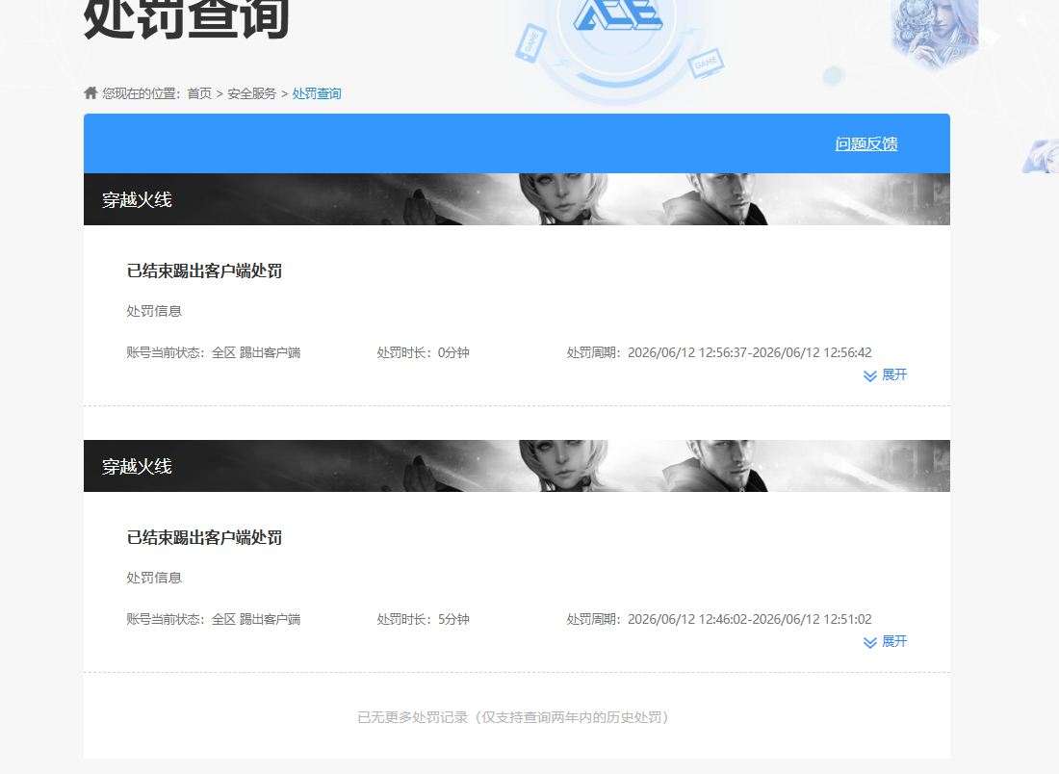This screenshot has width=1059, height=774.
Task: Expand the record with 处罚时长 5分钟
Action: (886, 641)
